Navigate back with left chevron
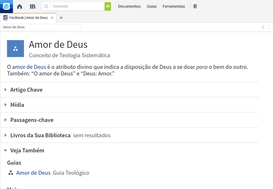 [x=263, y=27]
